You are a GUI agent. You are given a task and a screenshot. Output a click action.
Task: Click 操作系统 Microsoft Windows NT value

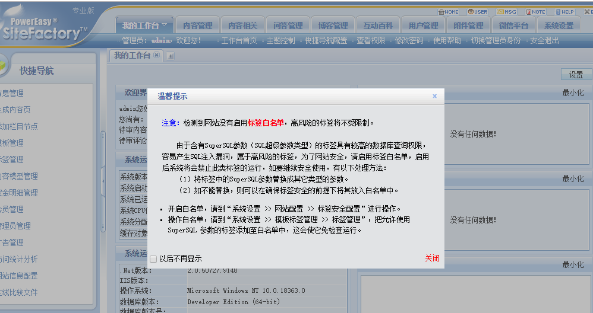(x=246, y=290)
